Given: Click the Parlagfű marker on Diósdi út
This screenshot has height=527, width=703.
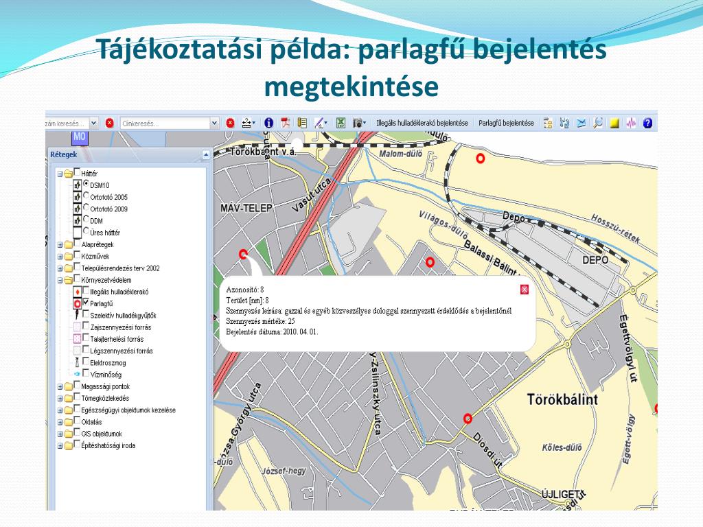Looking at the screenshot, I should [x=468, y=419].
